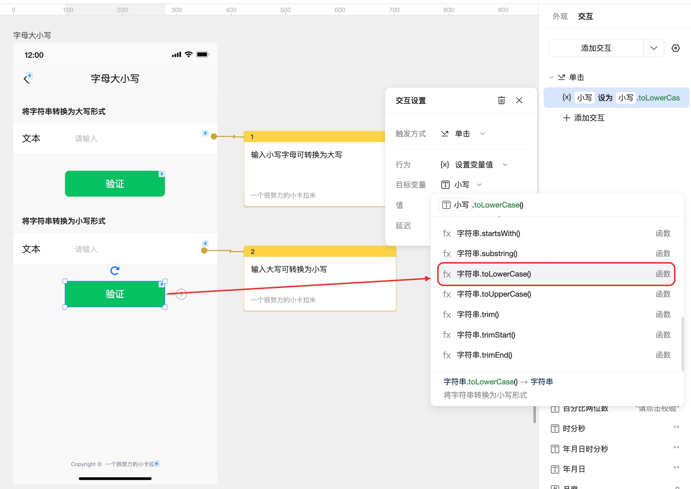Select 字符串.toUpperCase() function from list
Screen dimensions: 691x489
click(494, 294)
